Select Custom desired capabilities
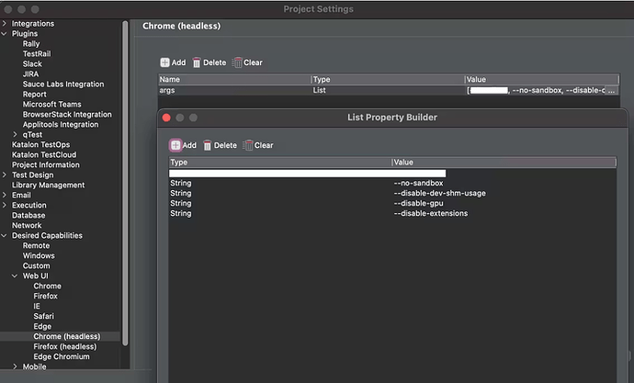Image resolution: width=634 pixels, height=383 pixels. (x=37, y=265)
